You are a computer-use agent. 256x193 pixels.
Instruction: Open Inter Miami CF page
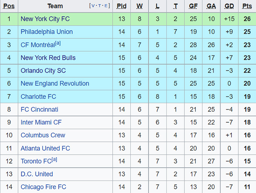[x=41, y=122]
